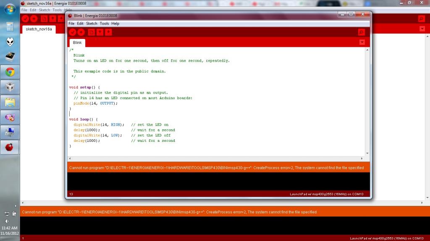Select the sketch_nov16a tab
This screenshot has height=241, width=430.
(39, 29)
